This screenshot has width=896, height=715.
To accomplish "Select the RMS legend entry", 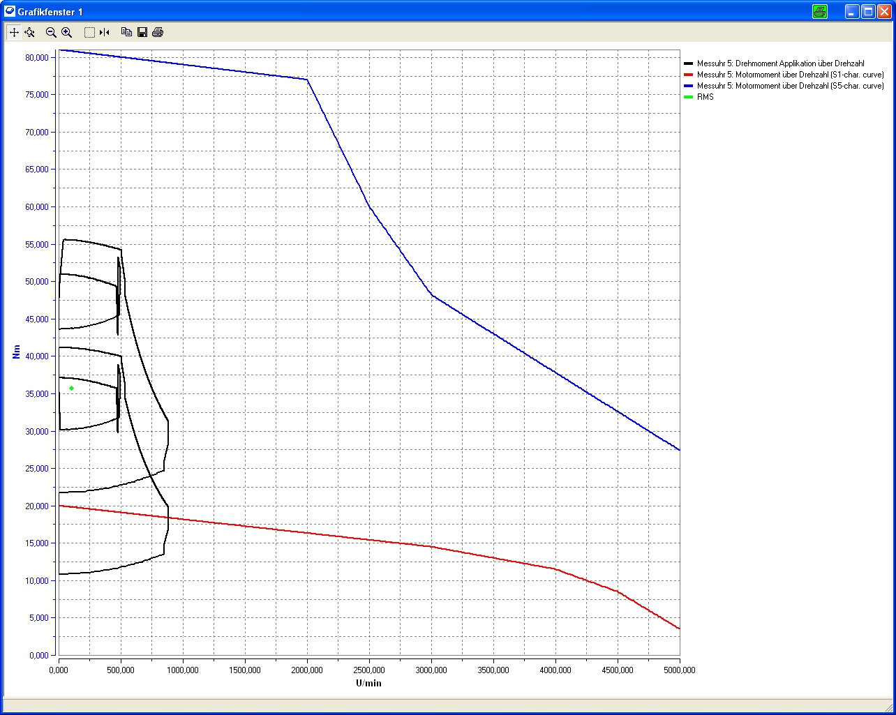I will 705,97.
